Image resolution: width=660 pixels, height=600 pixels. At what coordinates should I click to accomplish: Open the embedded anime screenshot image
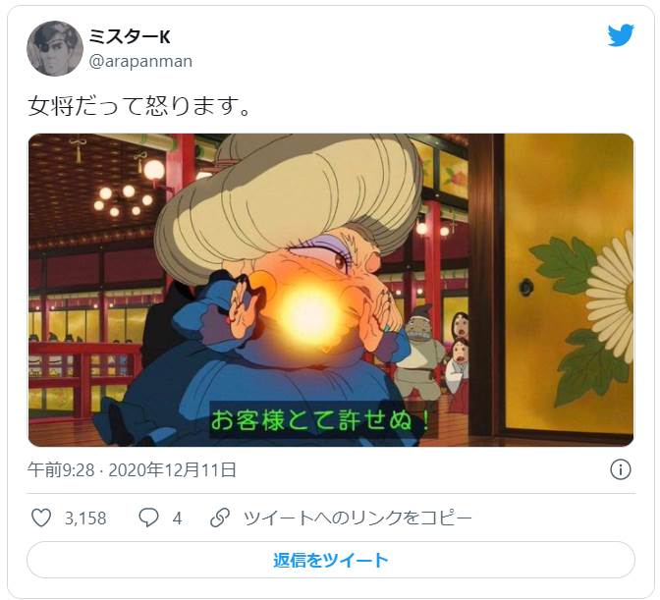(330, 290)
